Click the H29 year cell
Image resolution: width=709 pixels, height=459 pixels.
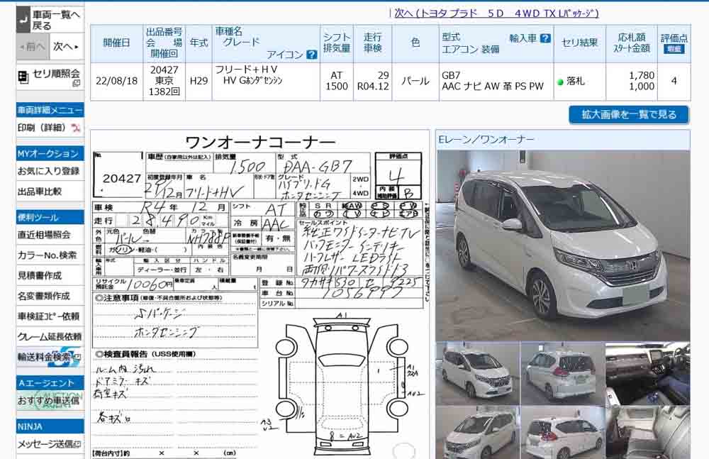click(x=199, y=81)
